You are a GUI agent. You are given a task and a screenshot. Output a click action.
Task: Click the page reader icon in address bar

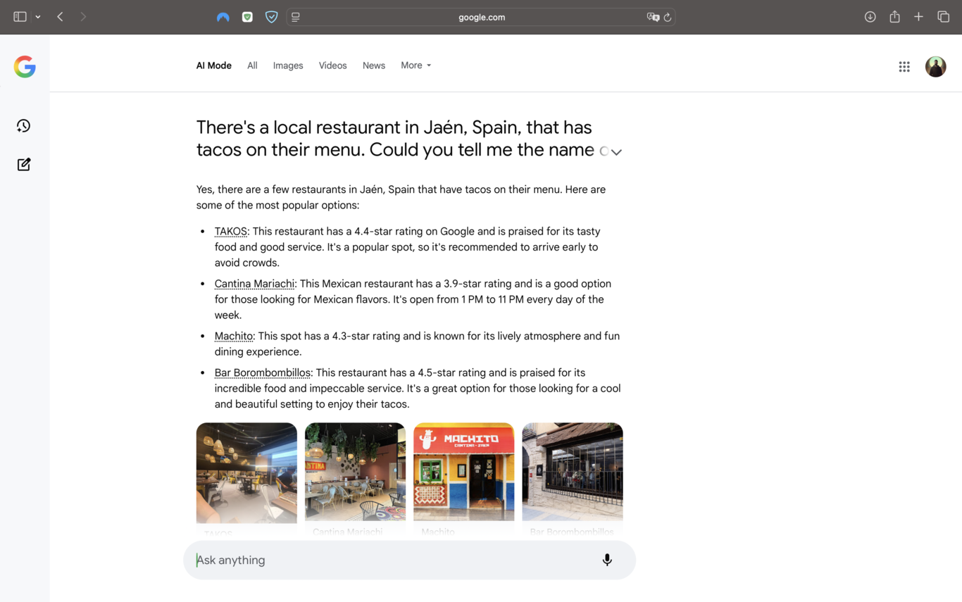pyautogui.click(x=296, y=17)
